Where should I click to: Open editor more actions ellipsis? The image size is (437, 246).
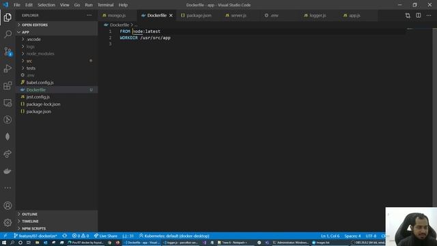429,16
